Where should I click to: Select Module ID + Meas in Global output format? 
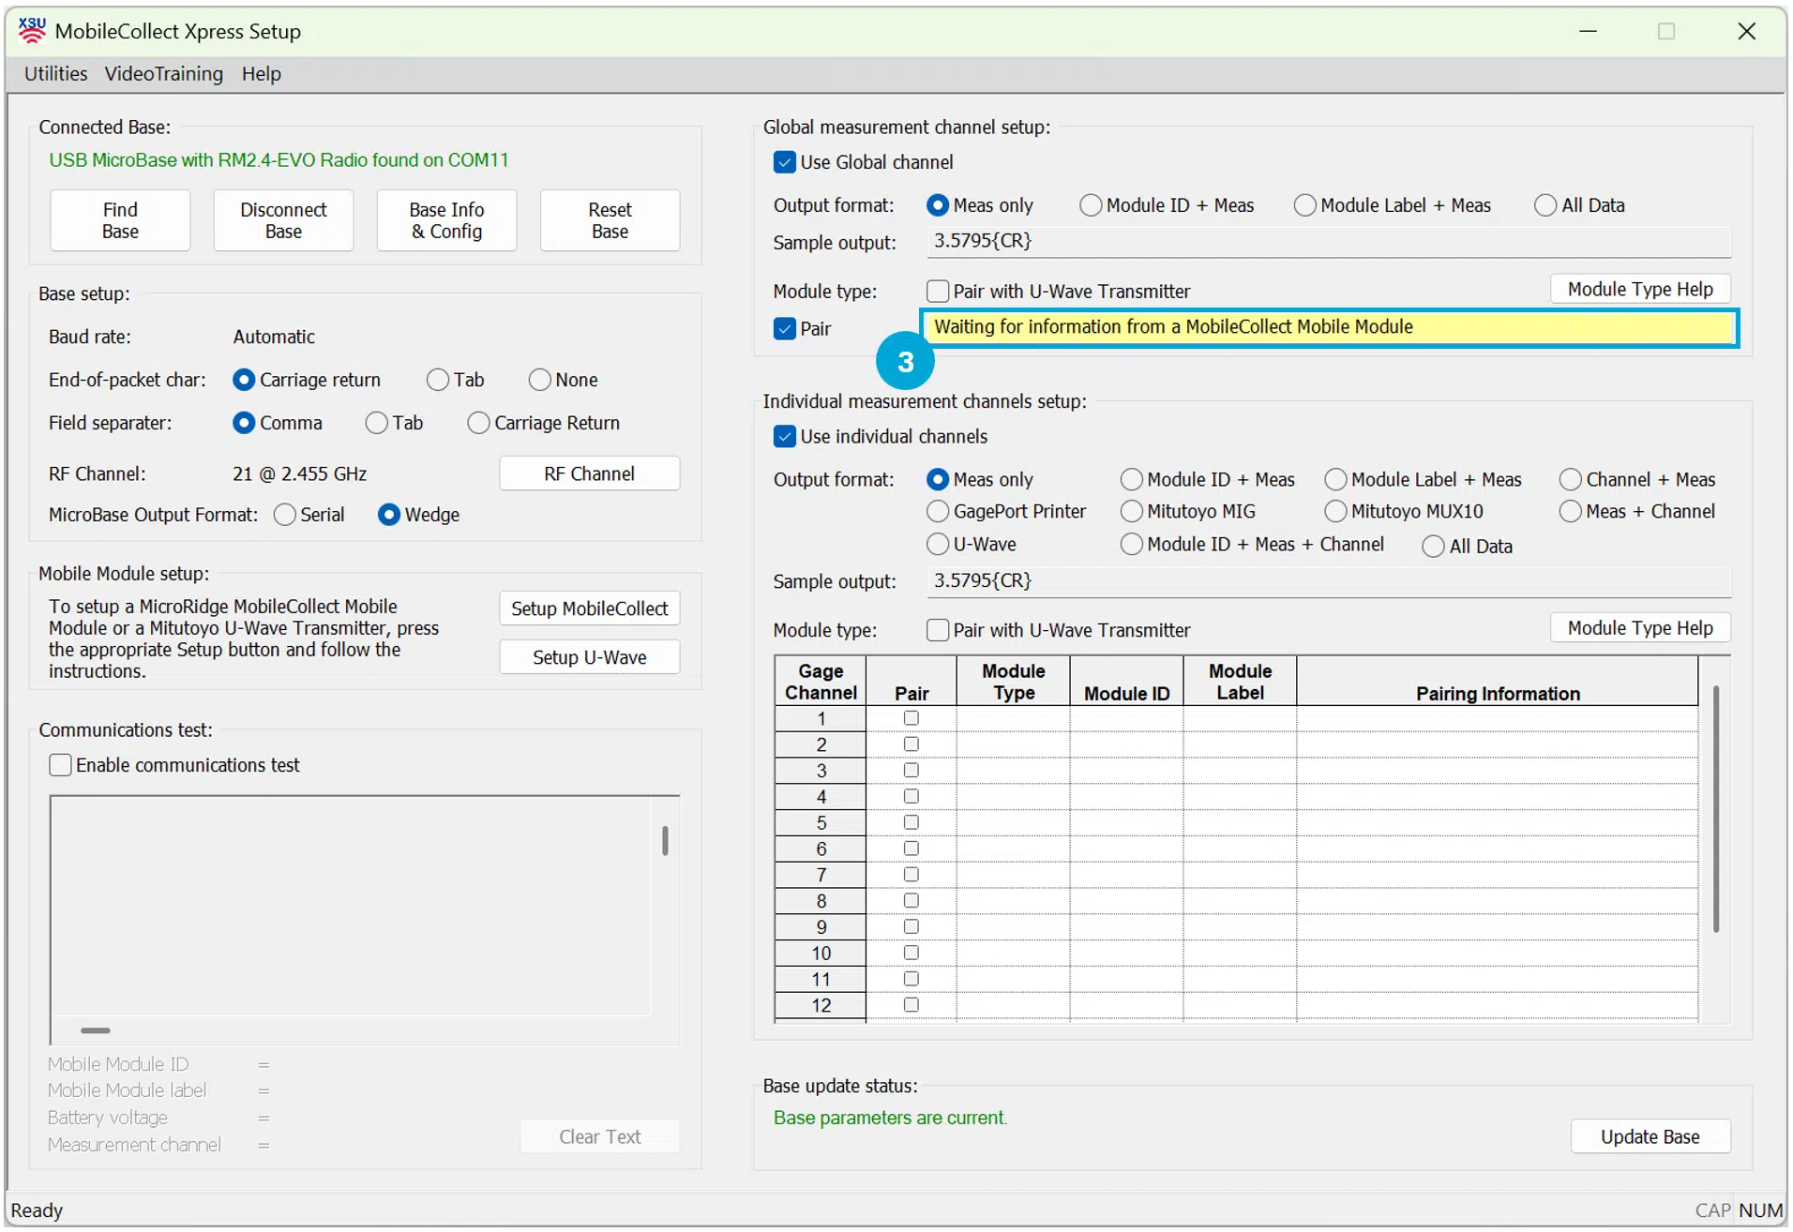pyautogui.click(x=1091, y=206)
